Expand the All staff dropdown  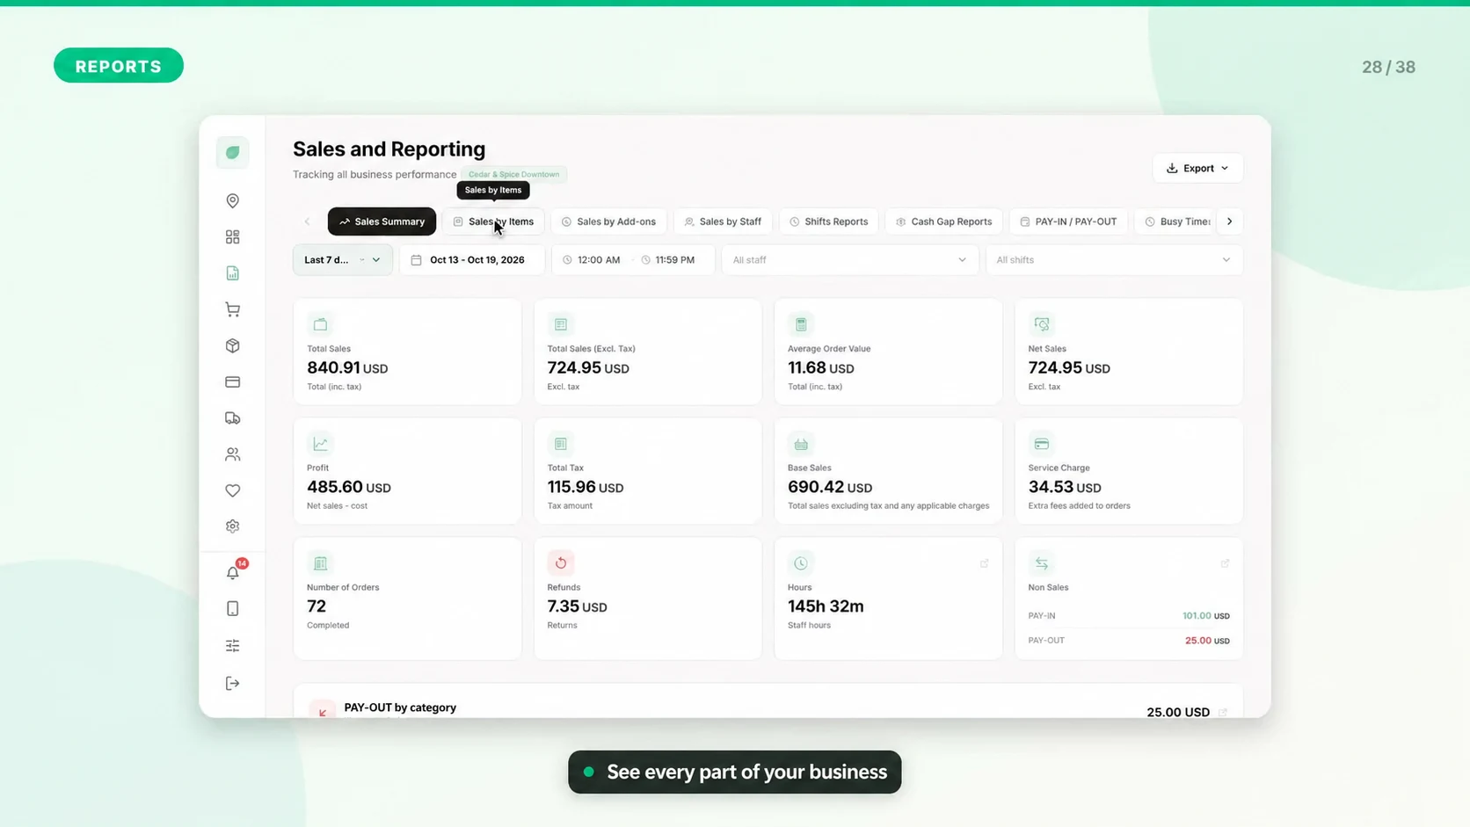(849, 260)
